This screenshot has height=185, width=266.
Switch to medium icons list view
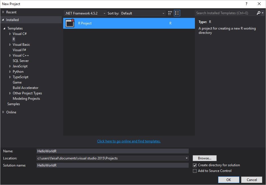point(177,13)
